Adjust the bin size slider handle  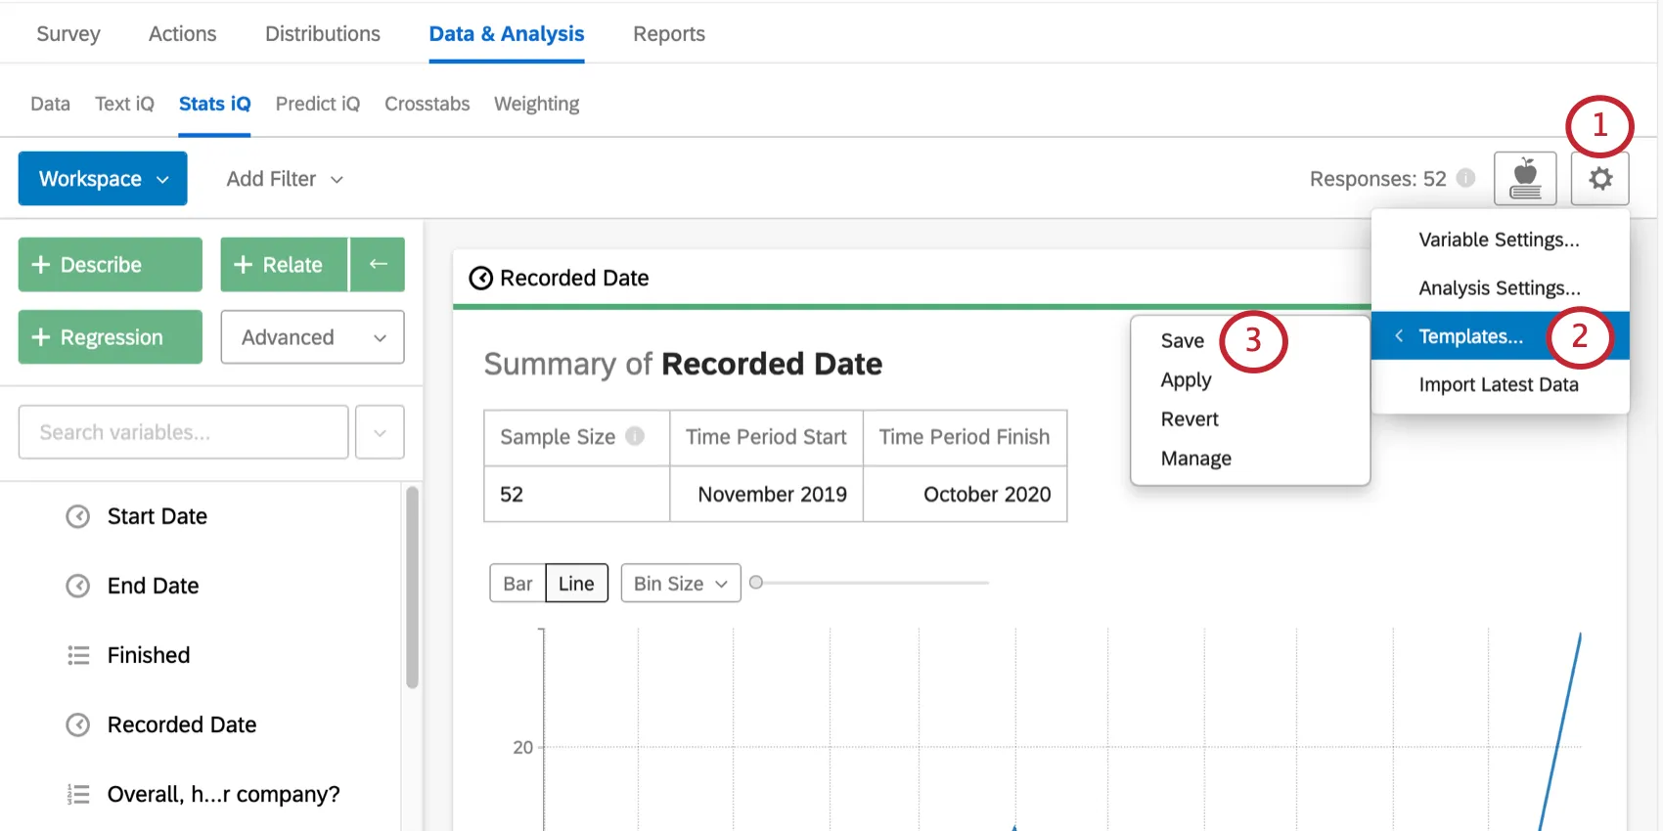point(755,583)
